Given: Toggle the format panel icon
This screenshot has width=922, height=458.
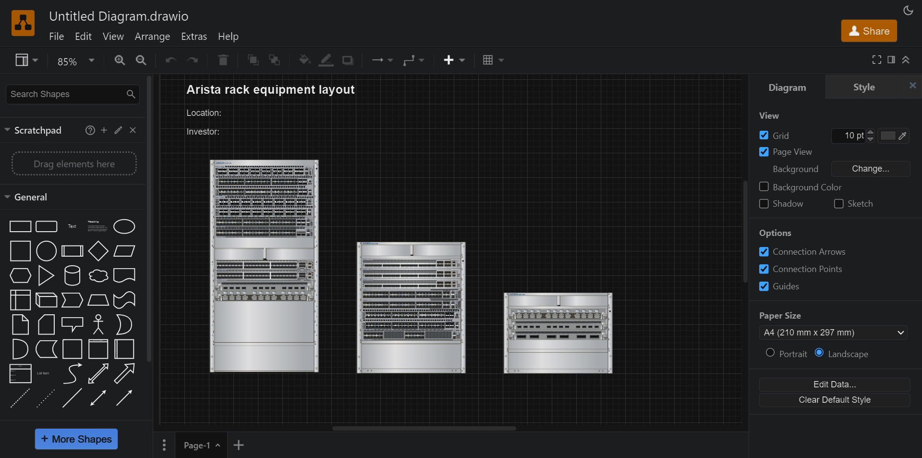Looking at the screenshot, I should click(x=891, y=60).
